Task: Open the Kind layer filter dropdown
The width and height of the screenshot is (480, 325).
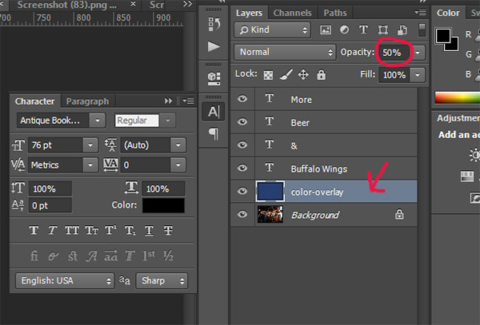Action: click(x=273, y=30)
